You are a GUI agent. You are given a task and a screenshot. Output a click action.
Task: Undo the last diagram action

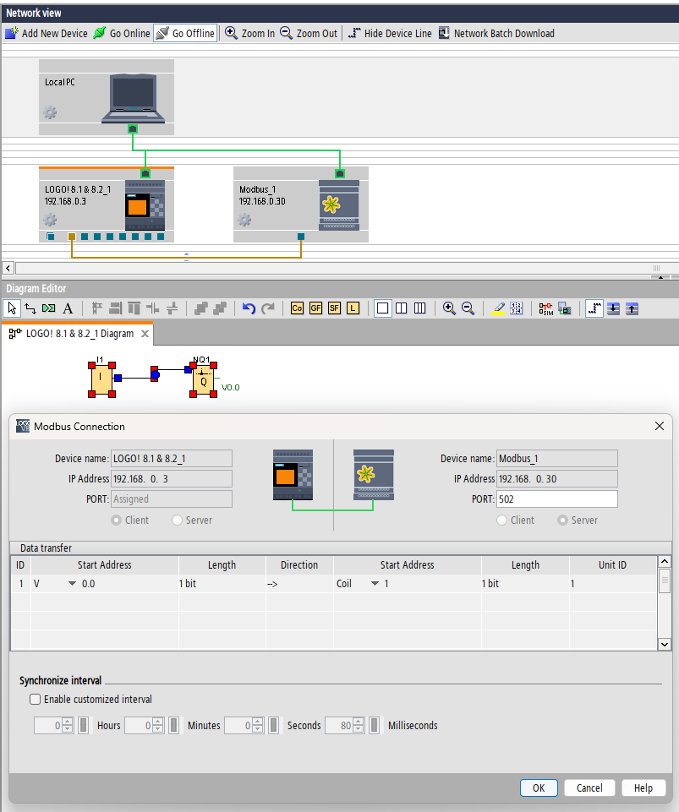click(x=249, y=308)
